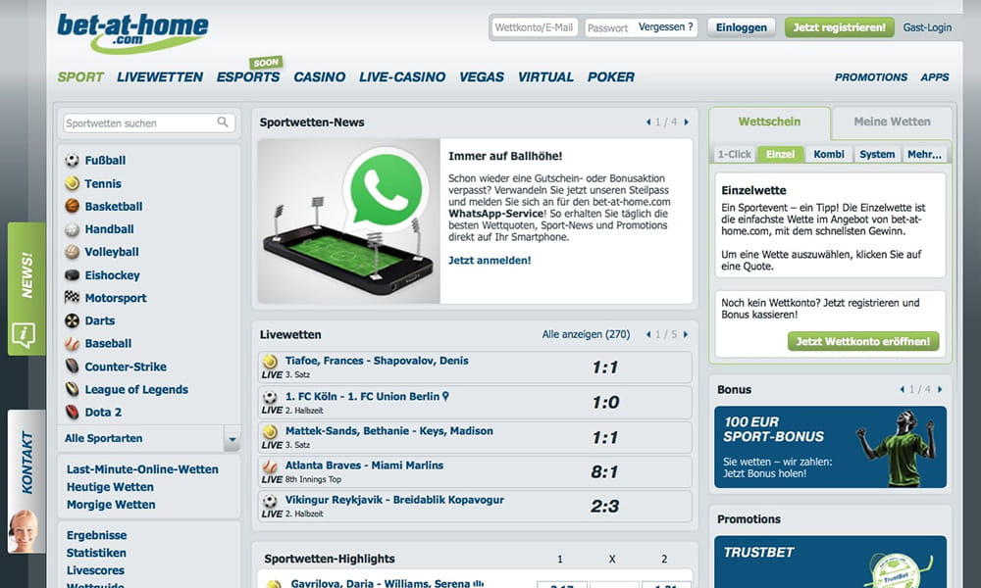This screenshot has height=588, width=981.
Task: Show previous Livewetten page arrow
Action: [648, 335]
